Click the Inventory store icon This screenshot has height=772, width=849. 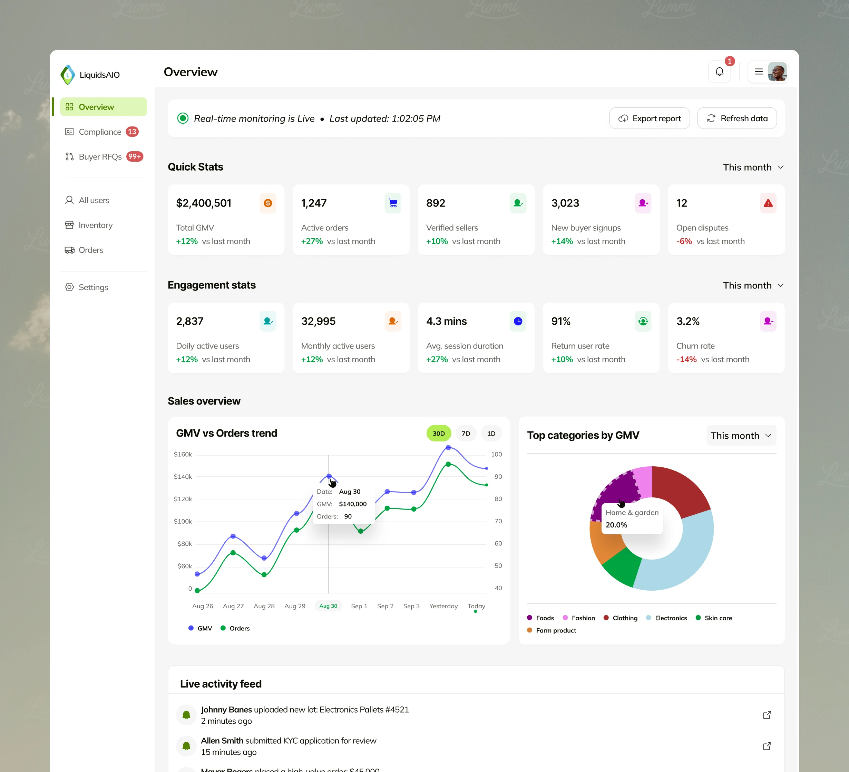click(x=69, y=225)
